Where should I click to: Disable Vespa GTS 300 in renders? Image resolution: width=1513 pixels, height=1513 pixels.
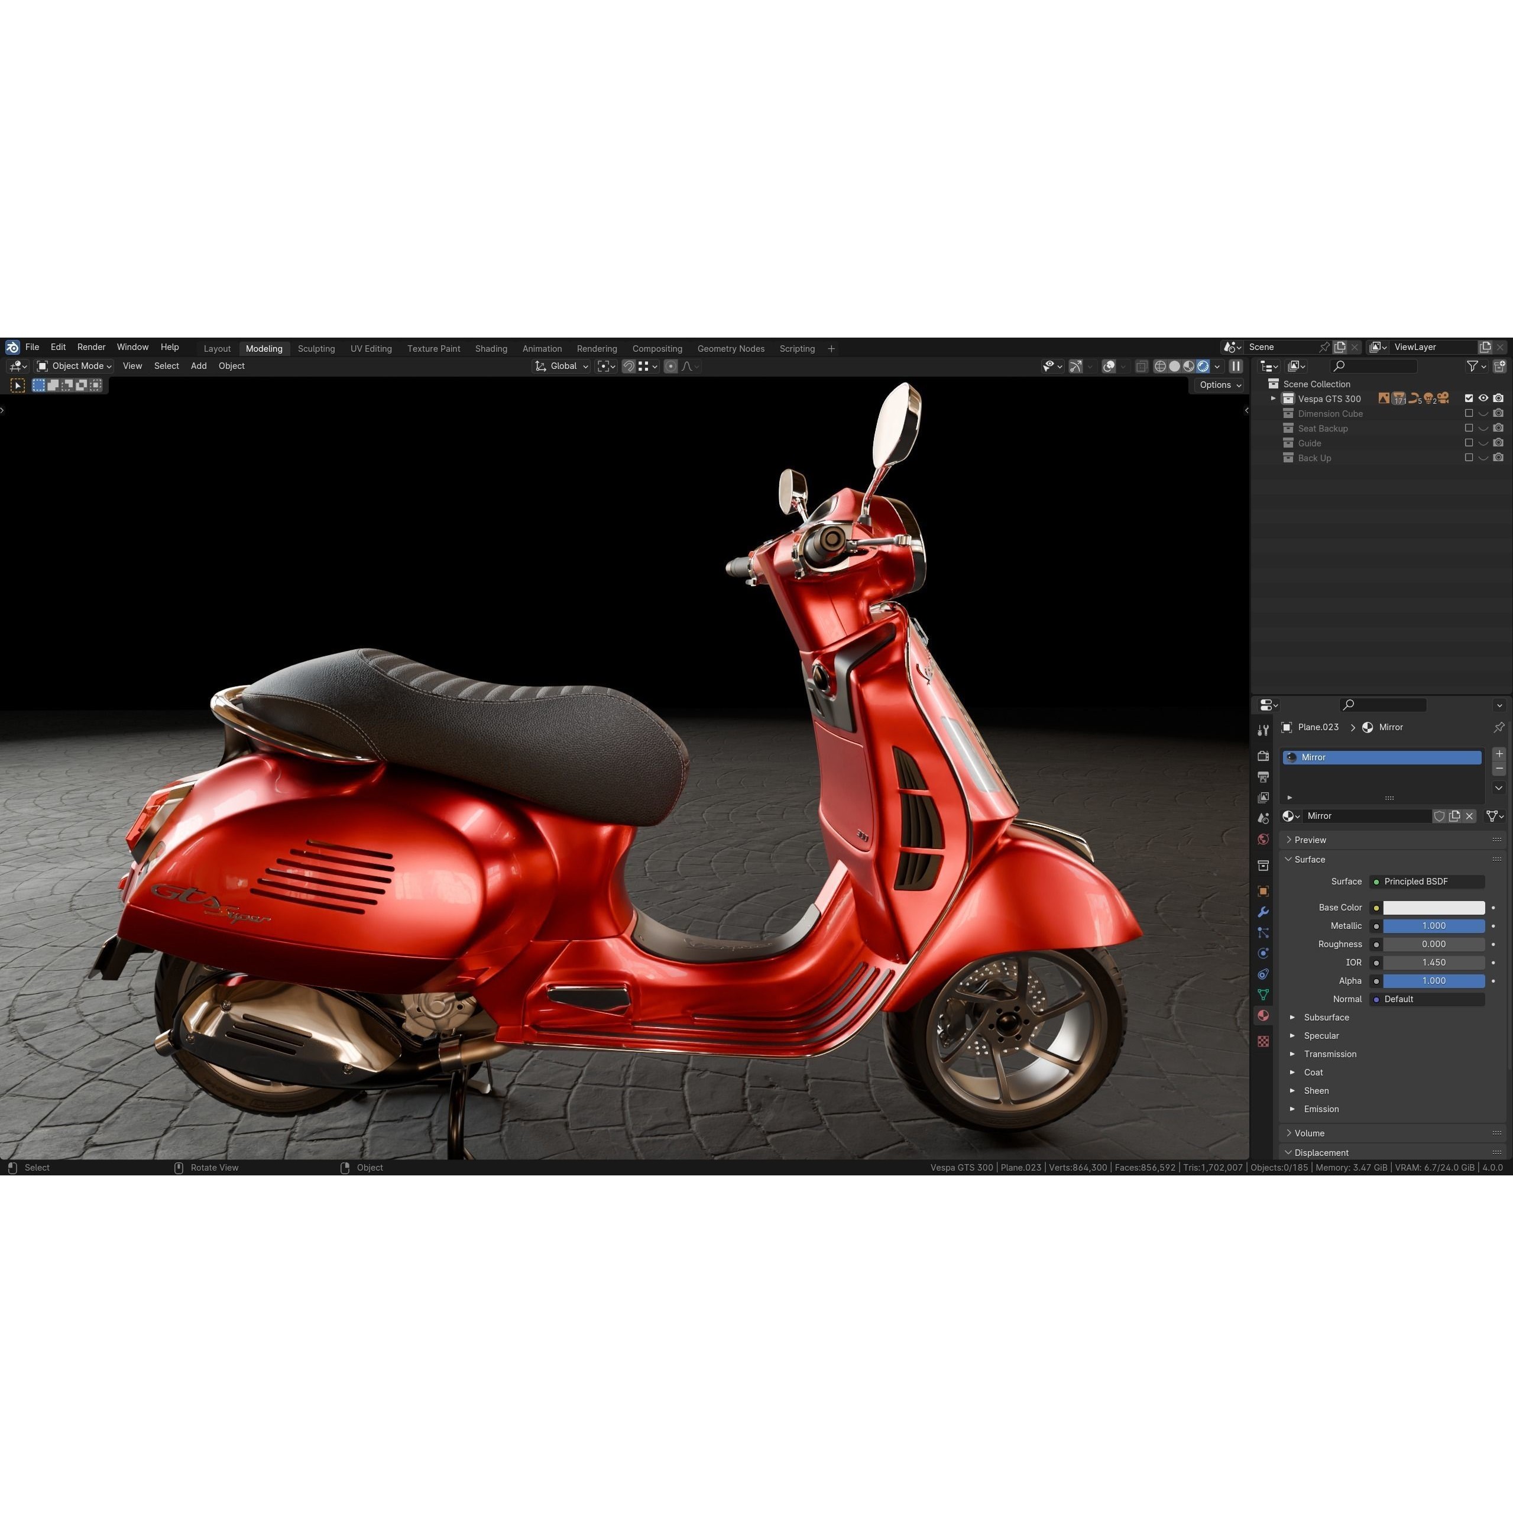coord(1498,399)
